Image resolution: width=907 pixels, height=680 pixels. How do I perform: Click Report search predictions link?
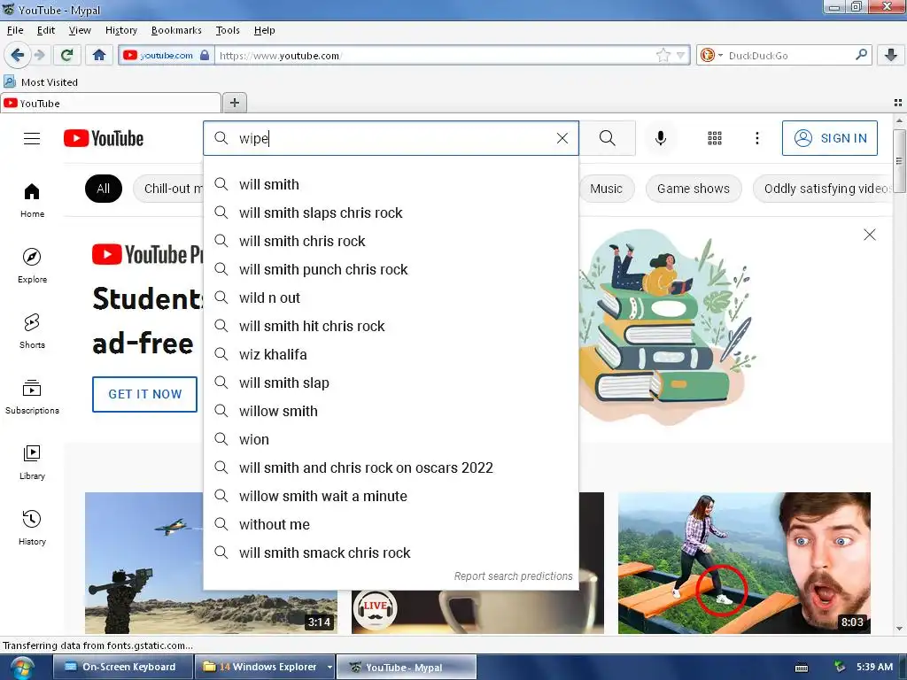[513, 576]
